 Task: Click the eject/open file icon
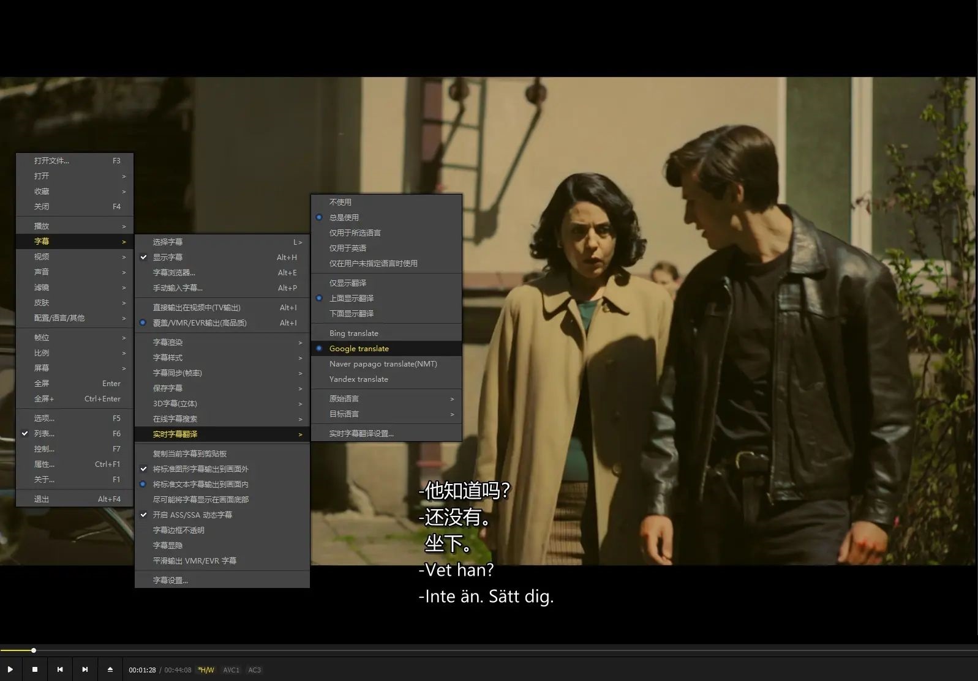pos(110,669)
